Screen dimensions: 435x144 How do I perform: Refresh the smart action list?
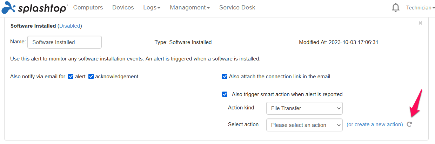[x=409, y=124]
